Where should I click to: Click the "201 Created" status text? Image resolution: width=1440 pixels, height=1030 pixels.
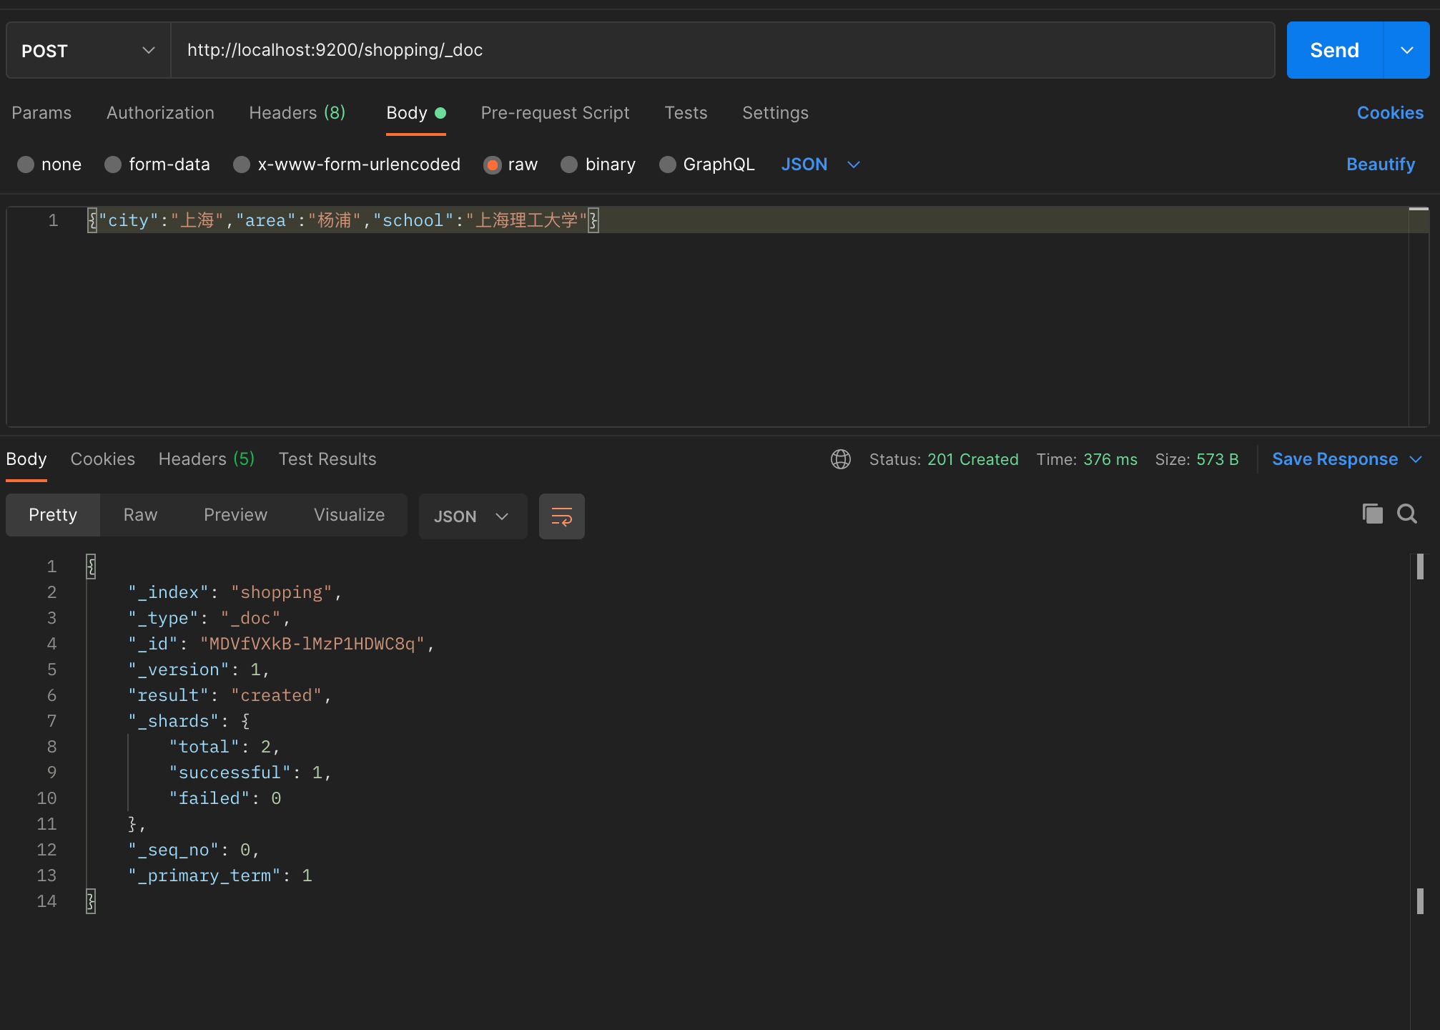click(x=972, y=459)
